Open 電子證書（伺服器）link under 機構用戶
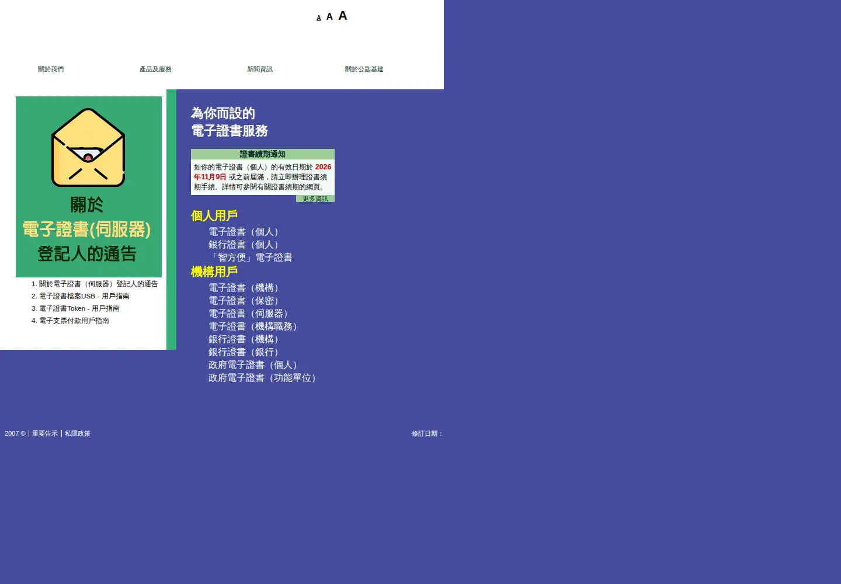 [251, 314]
